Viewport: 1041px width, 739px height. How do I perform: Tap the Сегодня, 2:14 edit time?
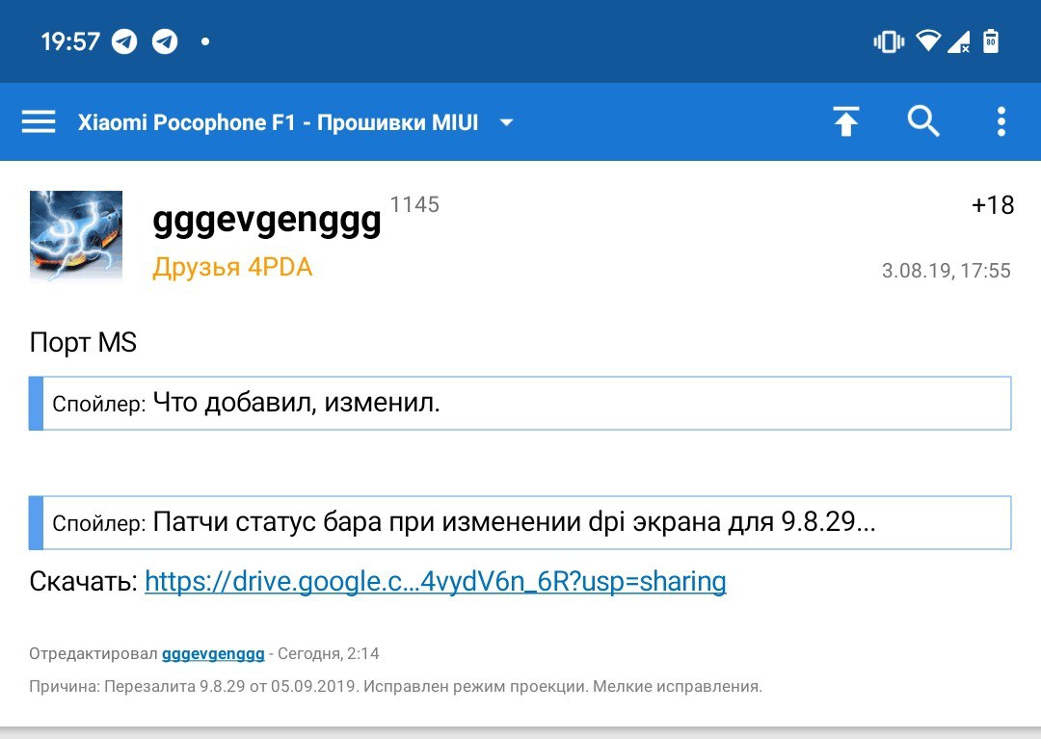(x=329, y=654)
